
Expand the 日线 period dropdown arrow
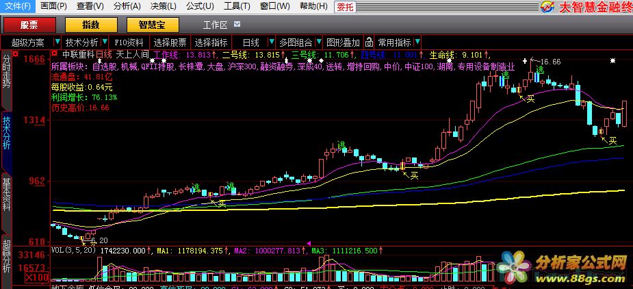pyautogui.click(x=272, y=42)
